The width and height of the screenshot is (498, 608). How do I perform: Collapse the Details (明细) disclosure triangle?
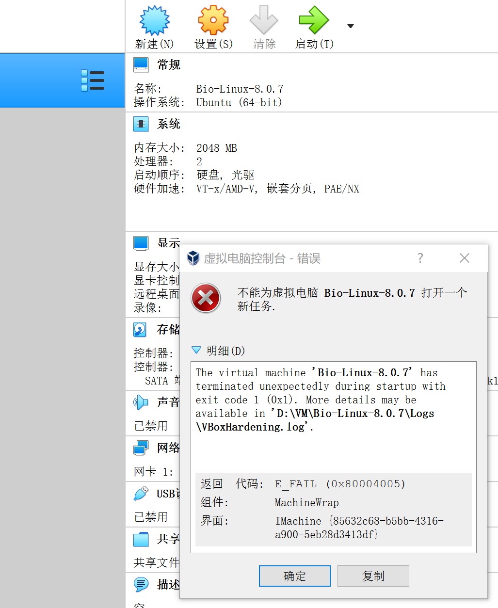pyautogui.click(x=196, y=350)
